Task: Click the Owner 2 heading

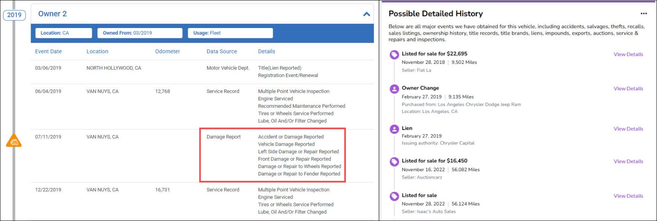Action: 52,14
